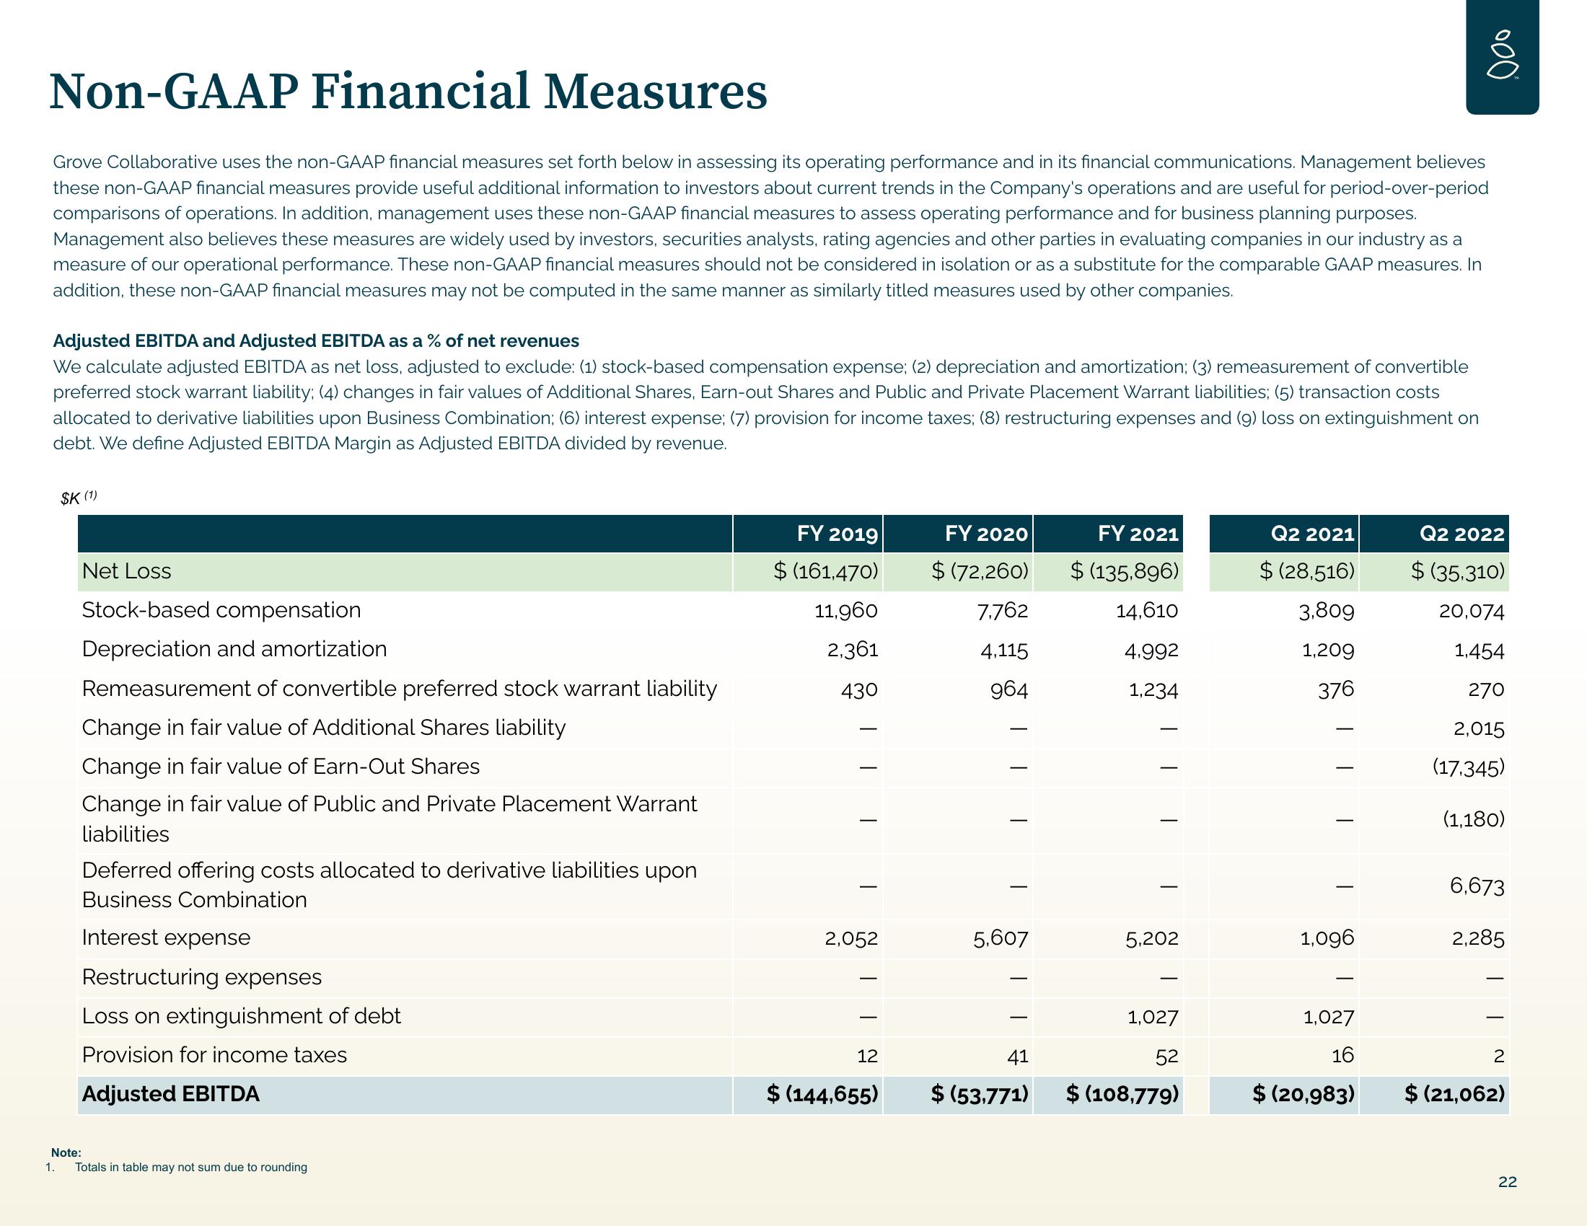
Task: Click depreciation value 4,992
Action: tap(1151, 650)
